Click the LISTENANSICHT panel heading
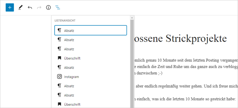The width and height of the screenshot is (238, 108). tap(65, 20)
